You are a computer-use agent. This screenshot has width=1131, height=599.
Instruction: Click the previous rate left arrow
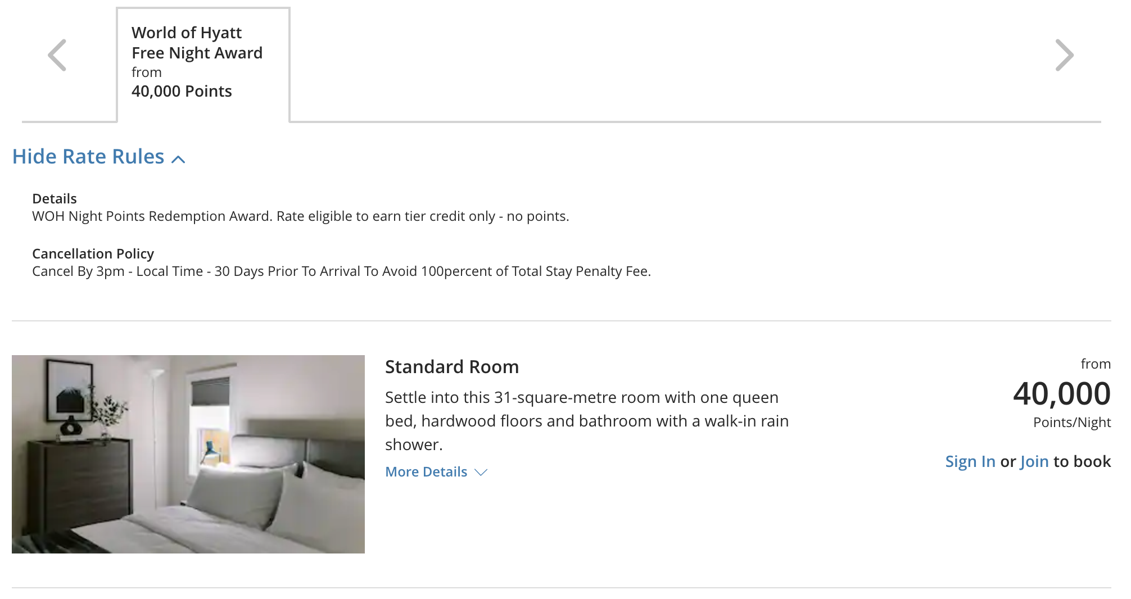pyautogui.click(x=57, y=55)
